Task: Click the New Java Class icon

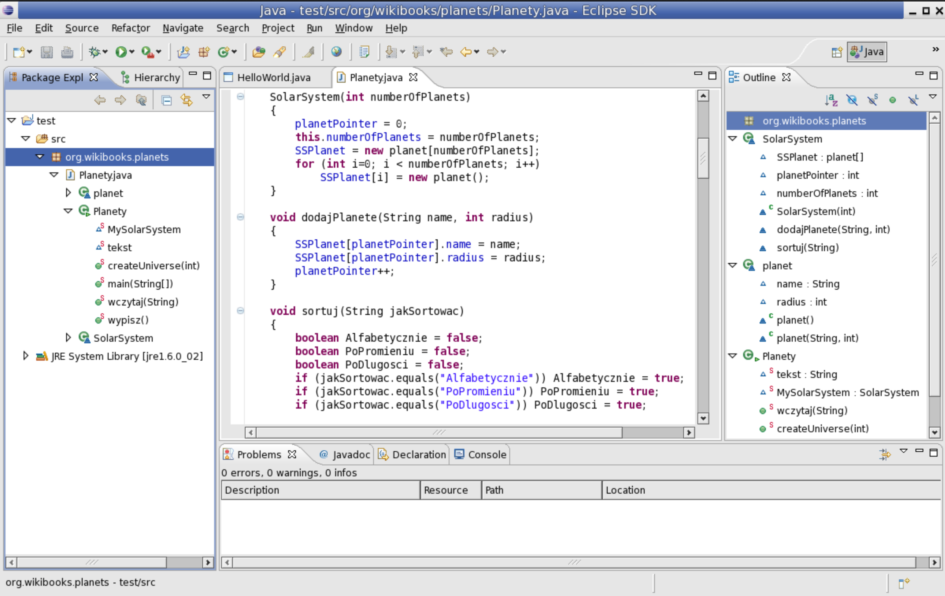Action: 224,52
